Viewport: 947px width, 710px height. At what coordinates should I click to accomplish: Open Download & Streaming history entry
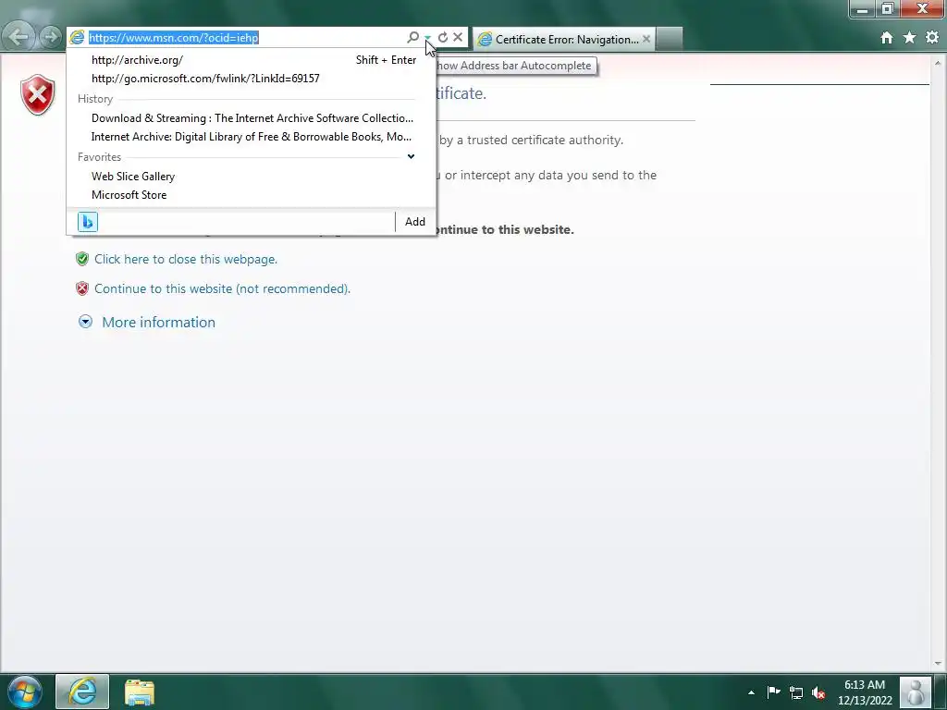tap(252, 118)
